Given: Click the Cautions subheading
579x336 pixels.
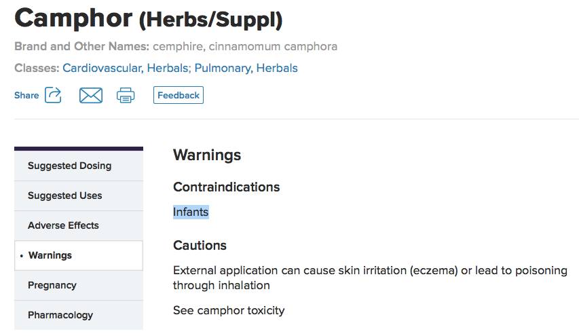Looking at the screenshot, I should click(200, 245).
